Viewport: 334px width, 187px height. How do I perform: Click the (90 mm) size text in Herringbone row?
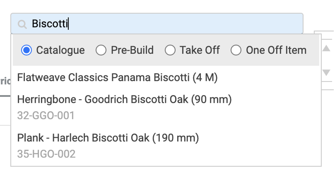click(211, 99)
